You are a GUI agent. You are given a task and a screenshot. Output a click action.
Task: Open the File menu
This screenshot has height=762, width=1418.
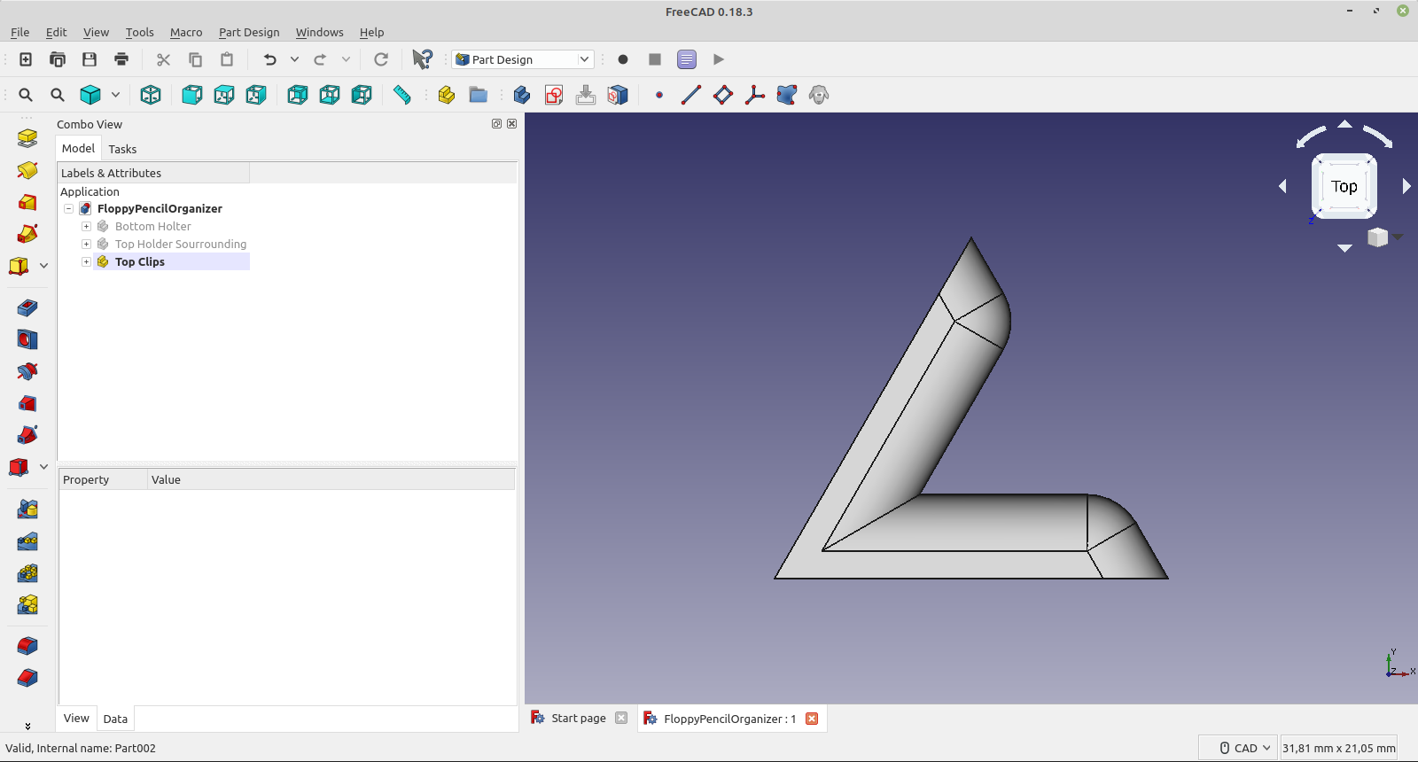pos(20,32)
